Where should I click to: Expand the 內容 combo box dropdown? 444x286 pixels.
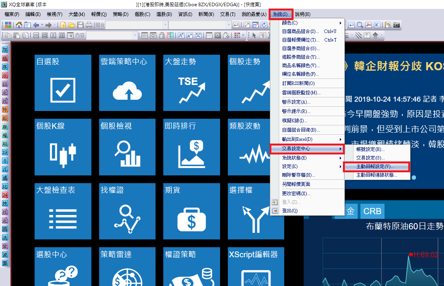click(135, 36)
